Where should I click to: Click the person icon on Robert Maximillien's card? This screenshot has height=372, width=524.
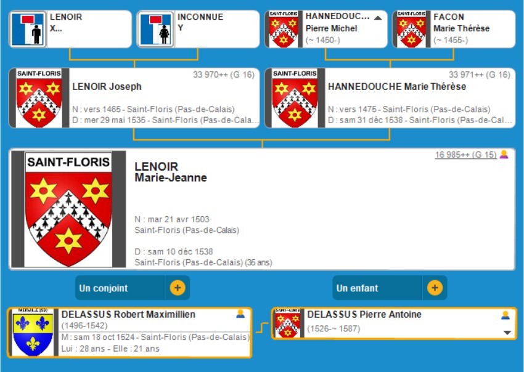pyautogui.click(x=240, y=314)
